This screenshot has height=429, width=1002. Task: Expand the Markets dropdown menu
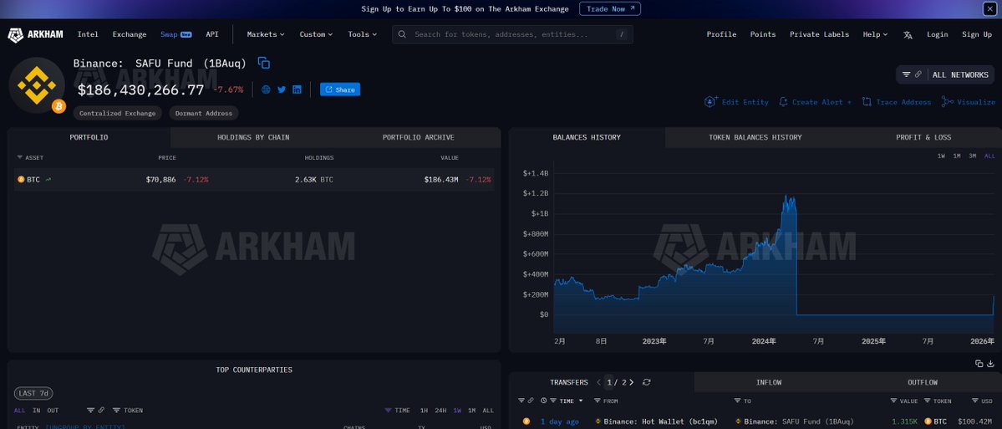266,34
